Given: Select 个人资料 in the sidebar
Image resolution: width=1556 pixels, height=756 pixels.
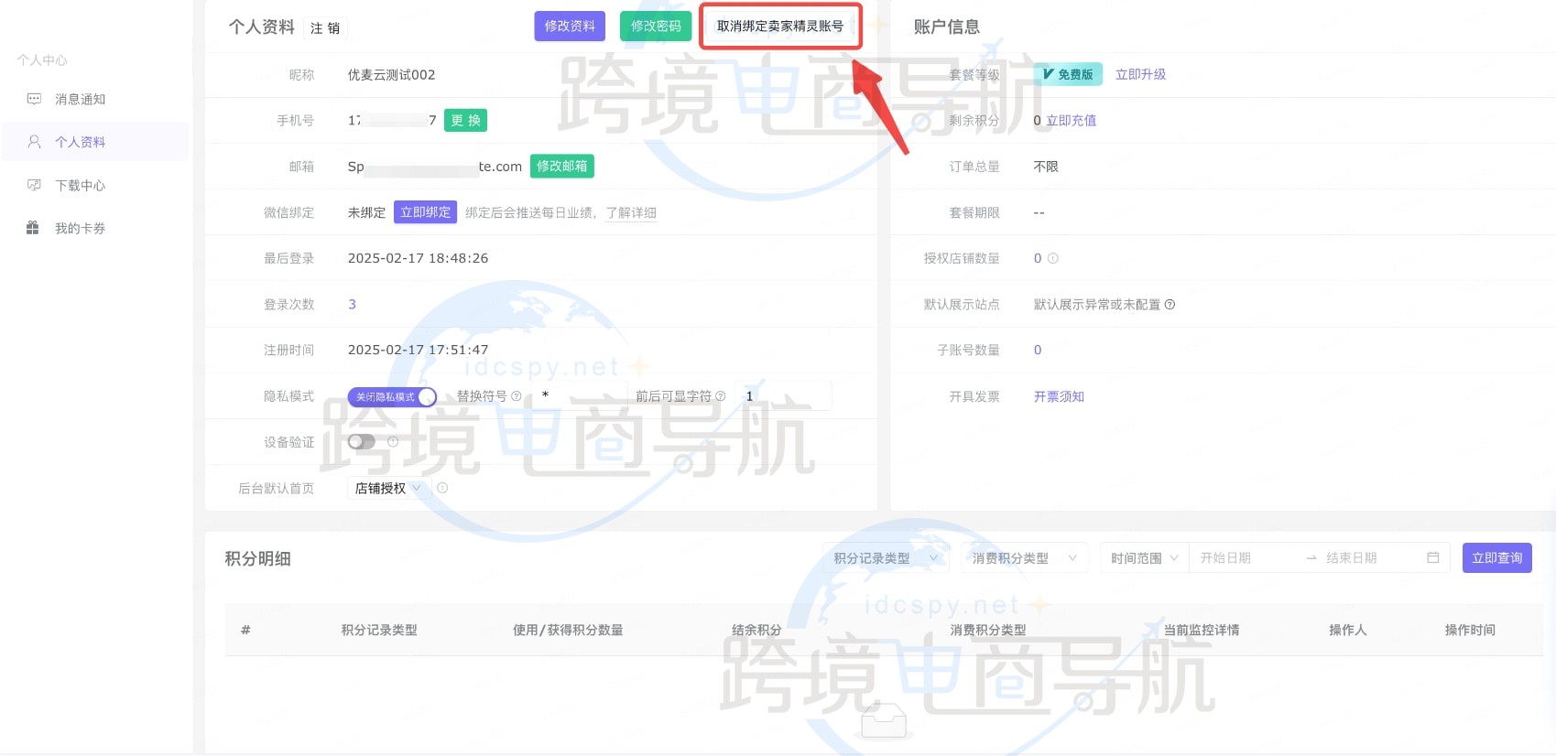Looking at the screenshot, I should coord(80,142).
